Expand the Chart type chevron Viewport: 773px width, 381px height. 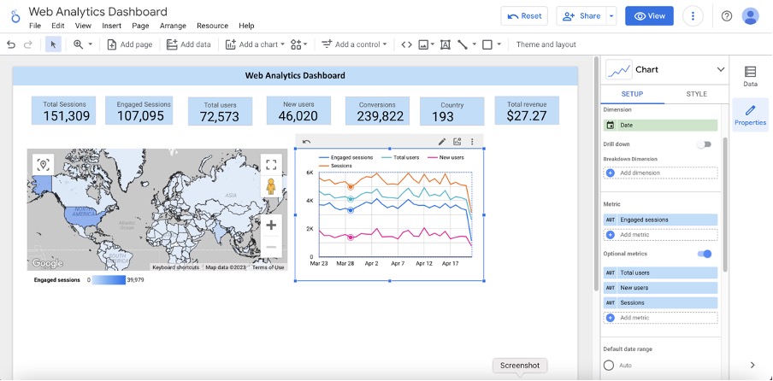(x=720, y=69)
